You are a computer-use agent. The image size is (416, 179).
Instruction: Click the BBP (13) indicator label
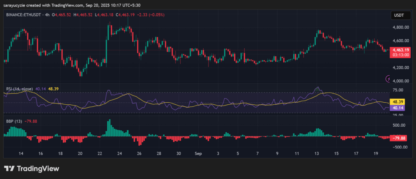click(14, 121)
